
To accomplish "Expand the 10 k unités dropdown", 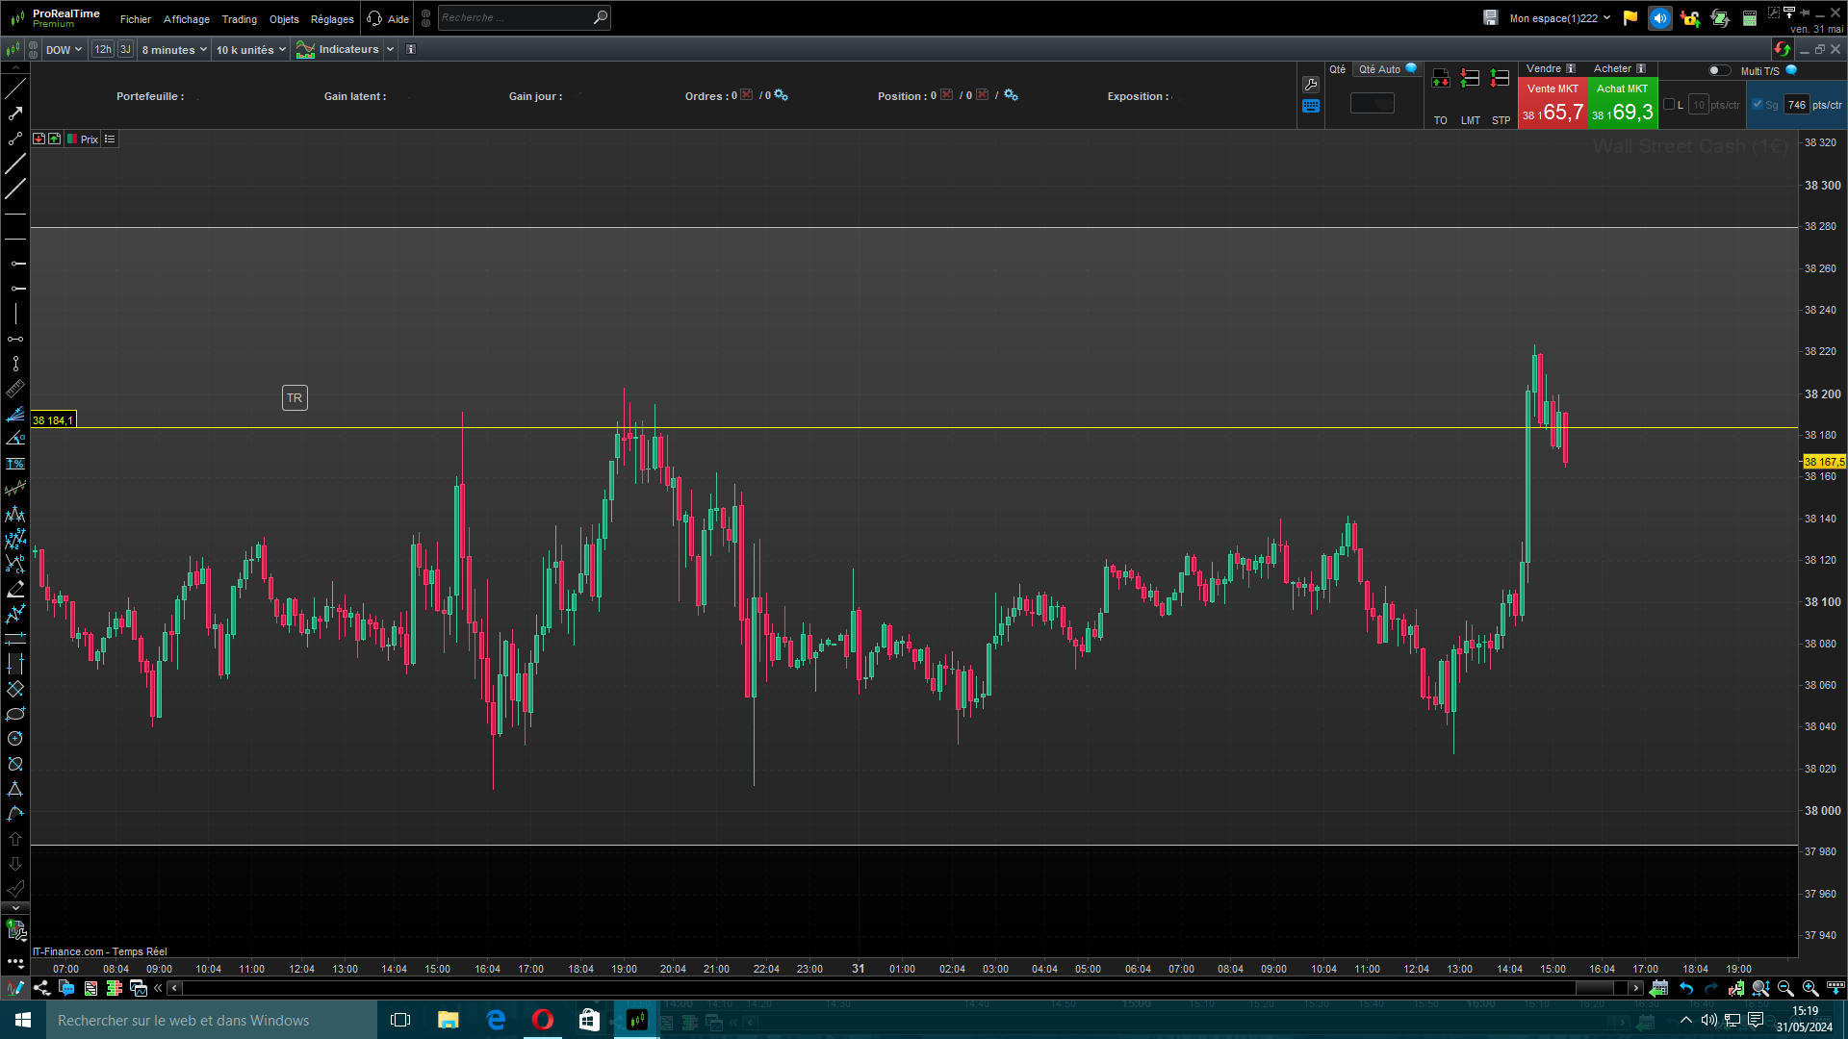I will coord(250,49).
